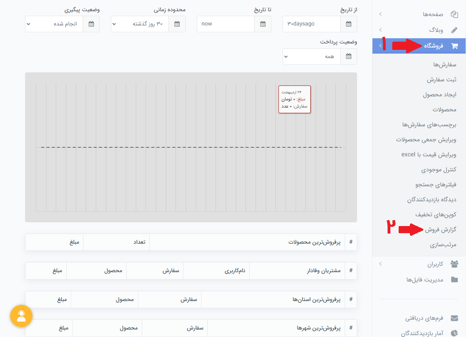
Task: Click the folder icon for مدیریت فایل‌ها
Action: click(454, 280)
